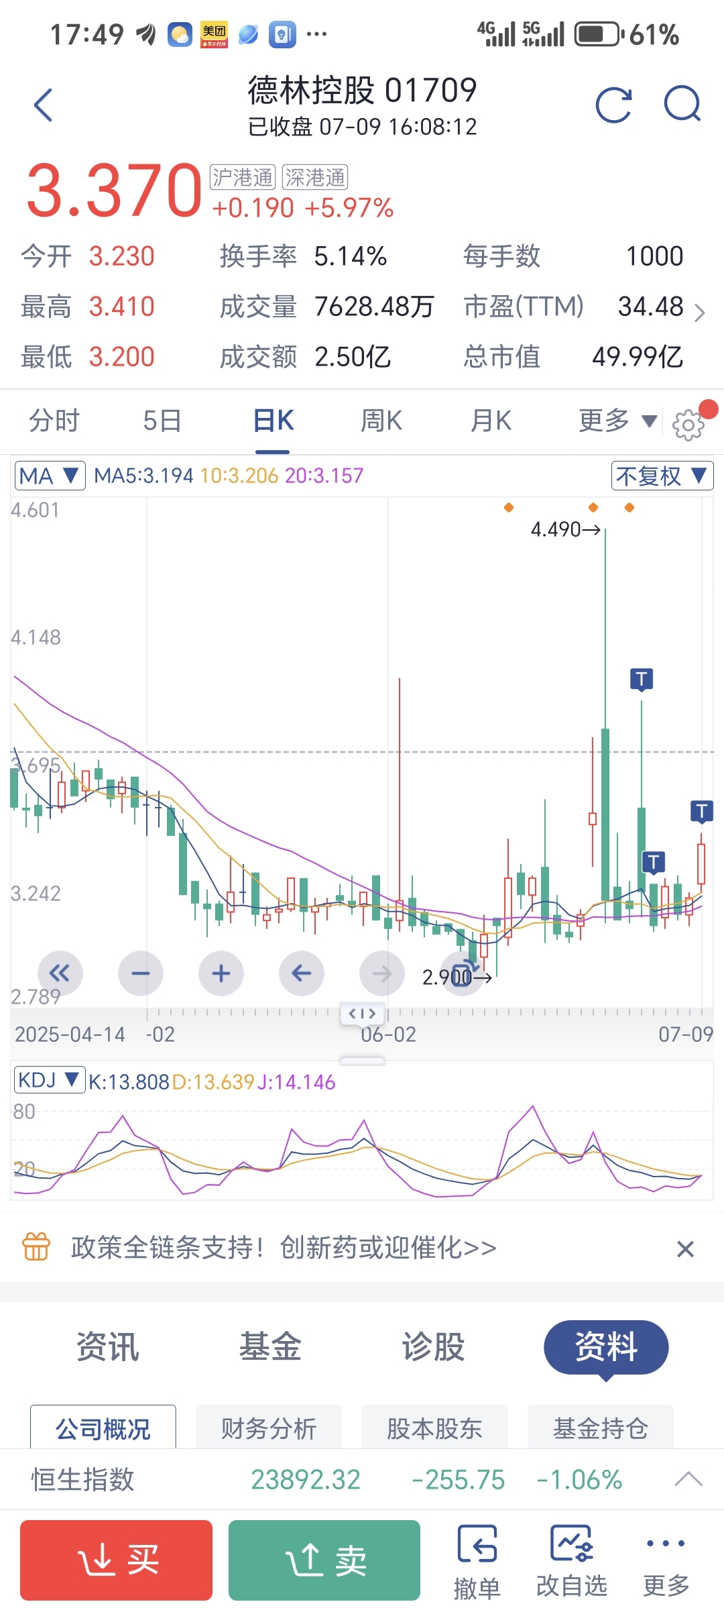The width and height of the screenshot is (724, 1610).
Task: Tap the Hang Seng value 23892.32
Action: click(306, 1479)
